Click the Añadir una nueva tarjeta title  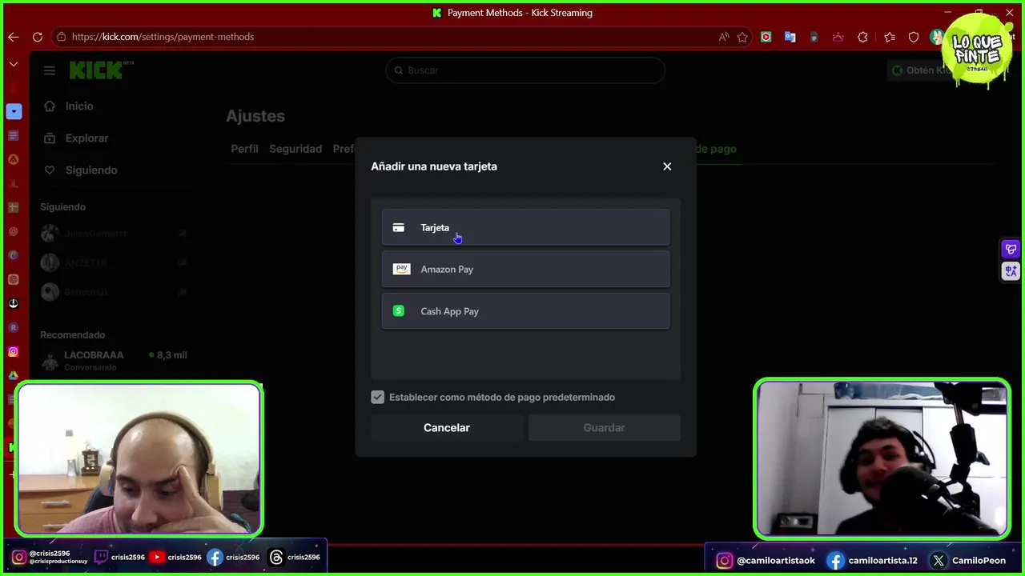pos(434,166)
